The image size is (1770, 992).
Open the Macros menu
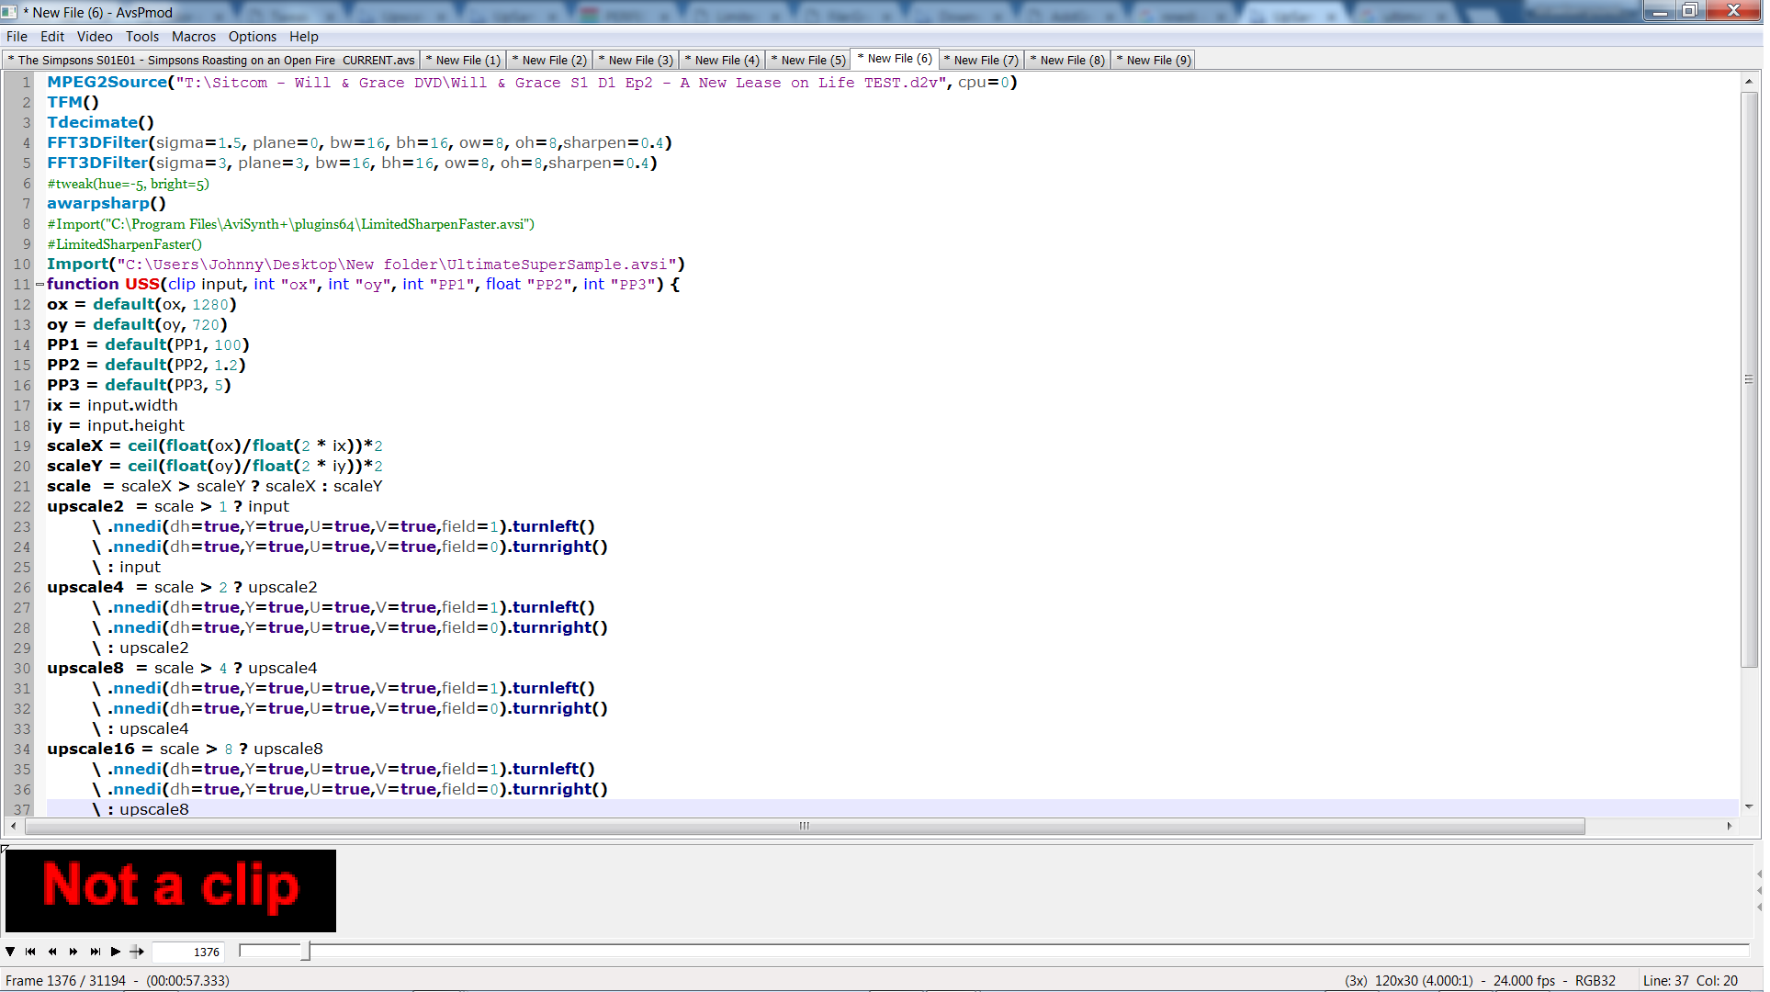point(194,37)
